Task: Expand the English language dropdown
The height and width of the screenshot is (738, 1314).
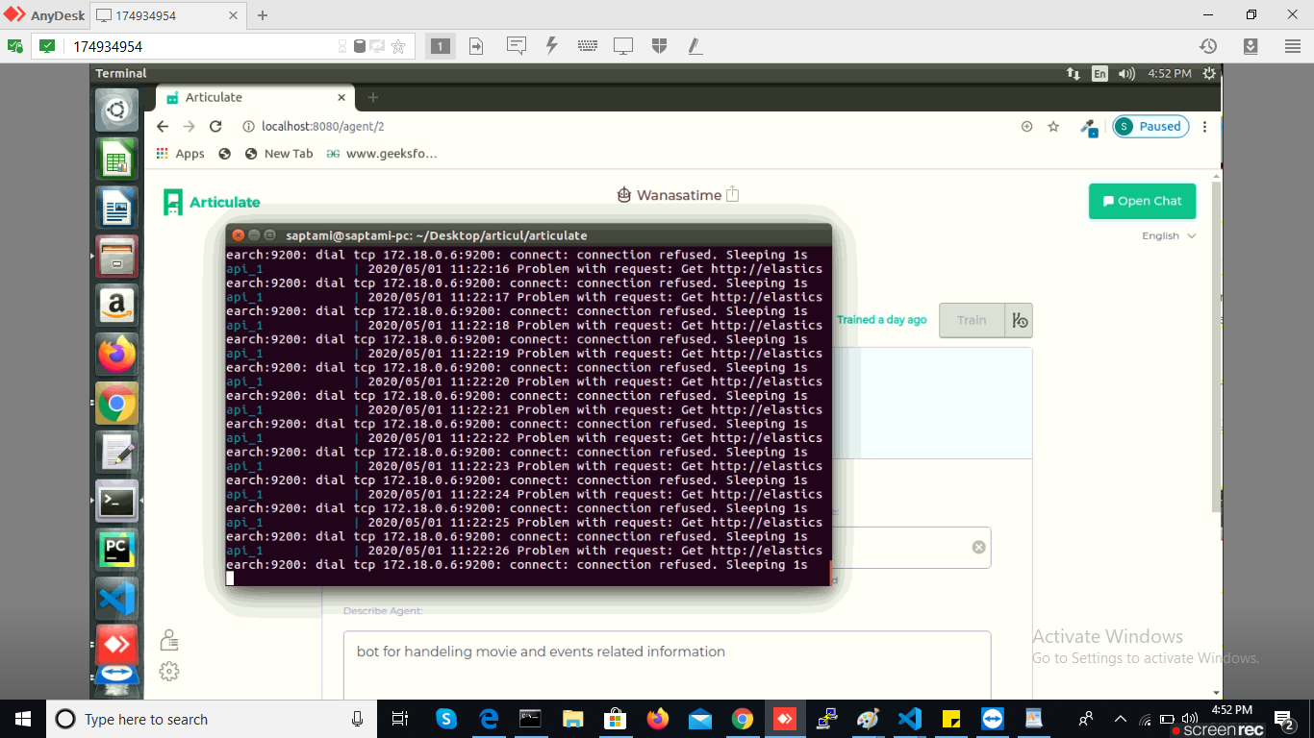Action: click(1169, 236)
